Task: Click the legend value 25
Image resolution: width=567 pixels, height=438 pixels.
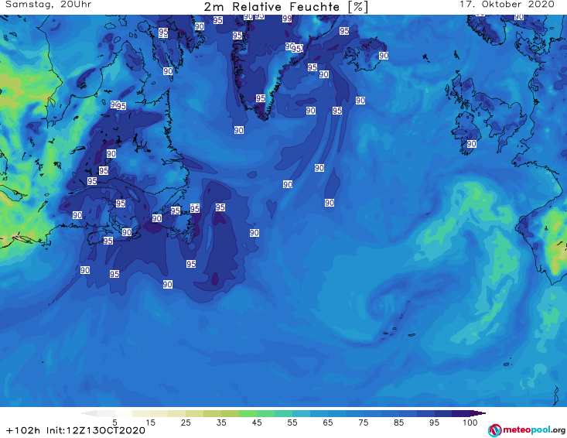Action: click(x=186, y=422)
